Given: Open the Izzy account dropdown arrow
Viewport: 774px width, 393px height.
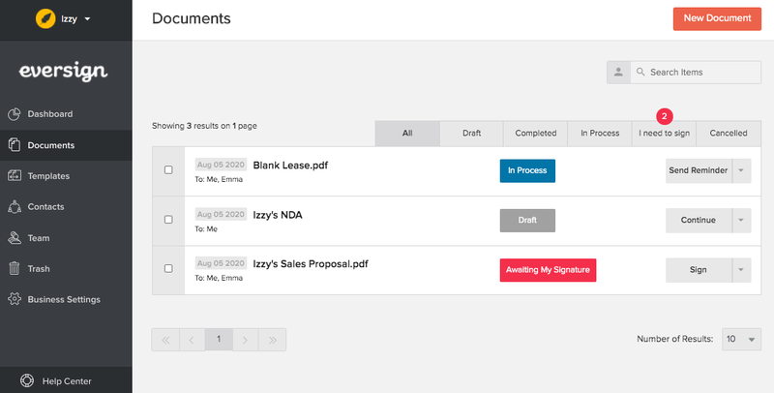Looking at the screenshot, I should [87, 19].
